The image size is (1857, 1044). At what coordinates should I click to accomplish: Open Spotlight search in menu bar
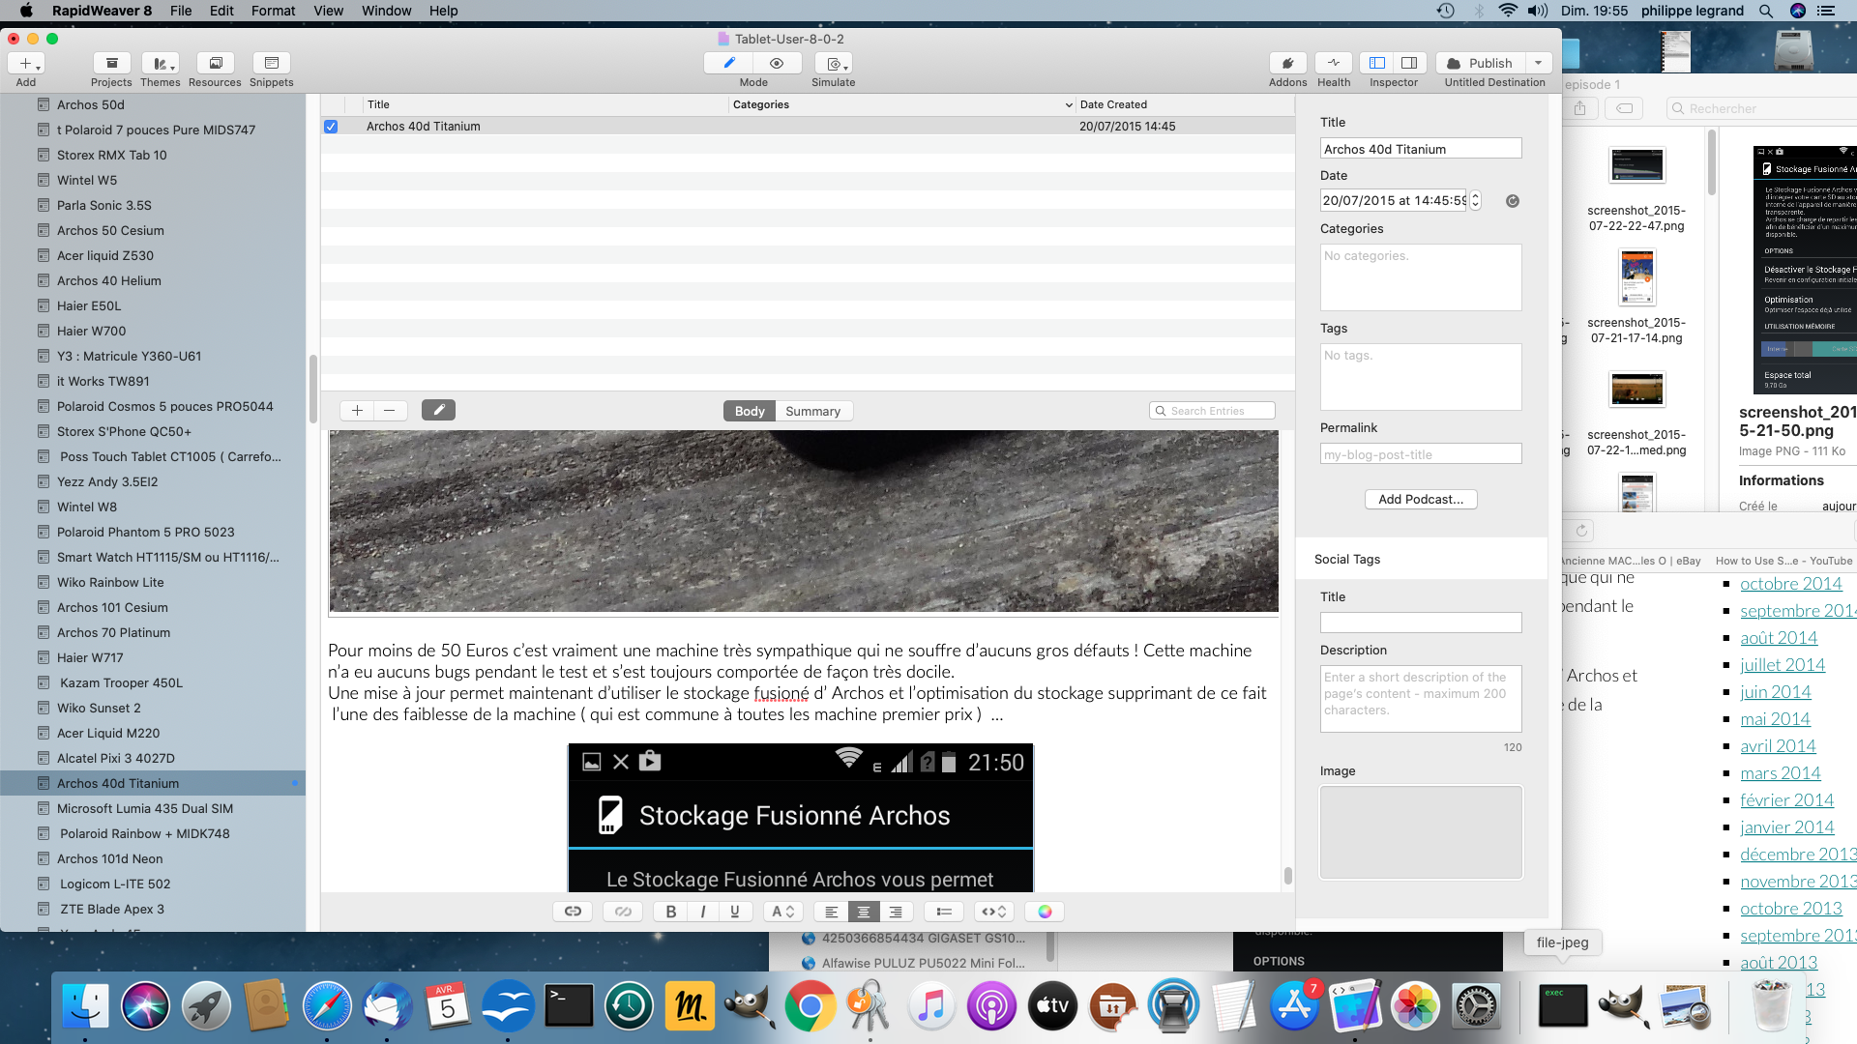(x=1766, y=11)
